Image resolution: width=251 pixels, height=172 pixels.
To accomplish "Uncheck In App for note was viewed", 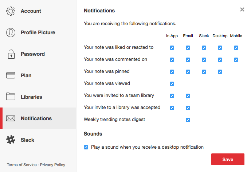I will 172,84.
